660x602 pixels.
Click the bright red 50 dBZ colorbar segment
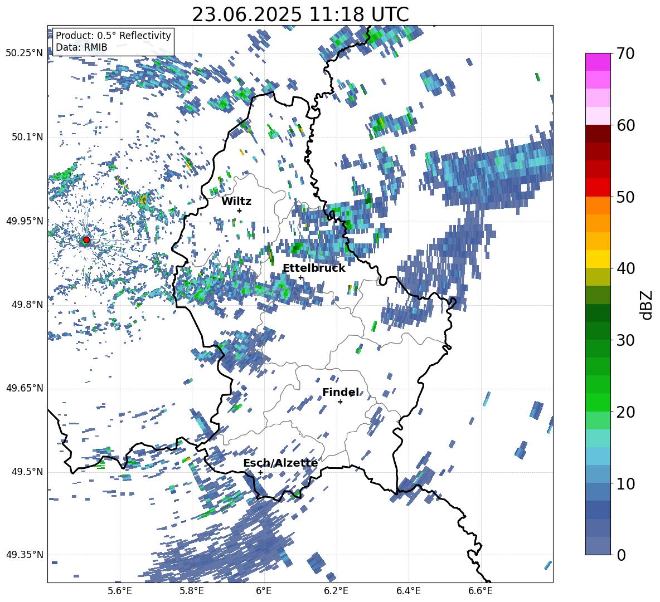[x=598, y=188]
